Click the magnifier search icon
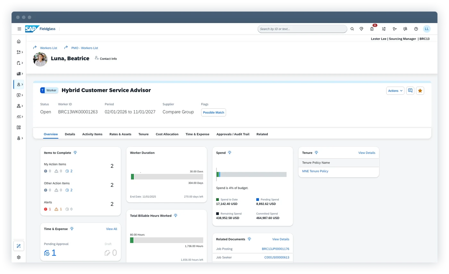The width and height of the screenshot is (449, 274). [352, 29]
